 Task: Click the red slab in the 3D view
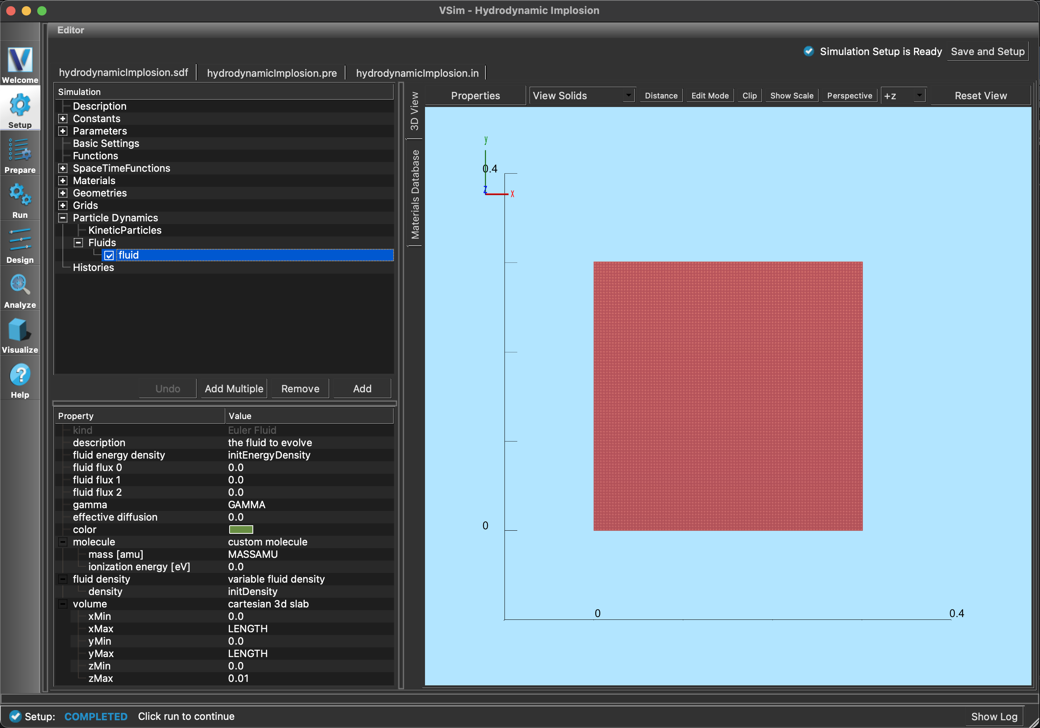pyautogui.click(x=728, y=396)
